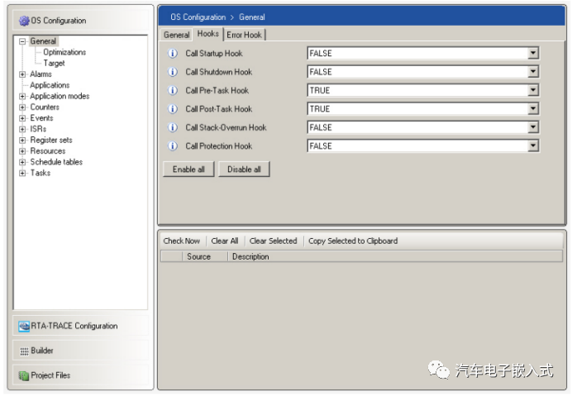
Task: Click Clear All in the messages toolbar
Action: point(225,241)
